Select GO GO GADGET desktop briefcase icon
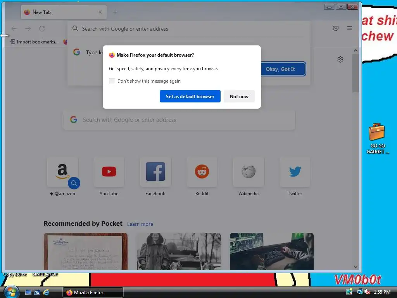Screen dimensions: 397x298 coord(377,139)
